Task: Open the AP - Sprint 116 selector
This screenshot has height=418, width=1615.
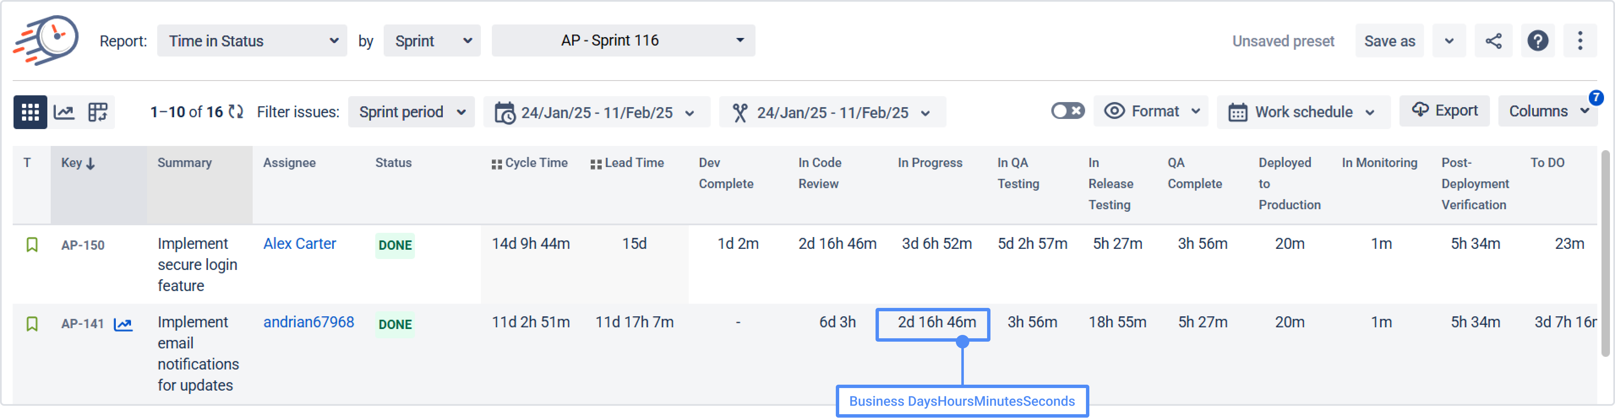Action: pyautogui.click(x=623, y=40)
